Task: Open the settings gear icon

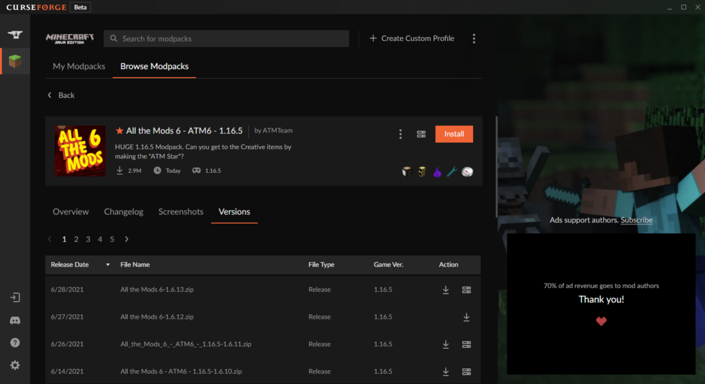Action: (15, 365)
